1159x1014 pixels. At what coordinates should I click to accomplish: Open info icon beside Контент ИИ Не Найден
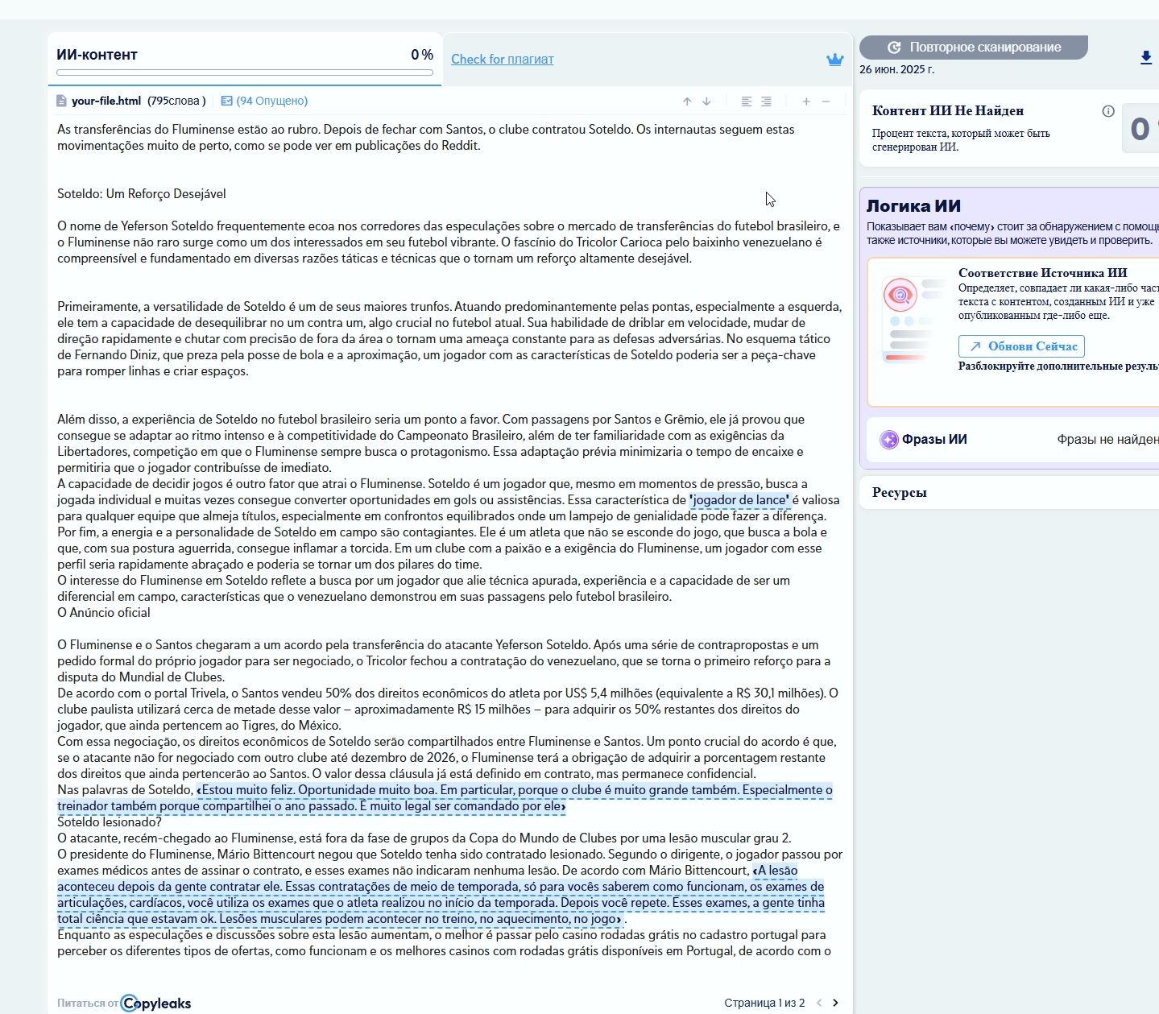click(1108, 111)
